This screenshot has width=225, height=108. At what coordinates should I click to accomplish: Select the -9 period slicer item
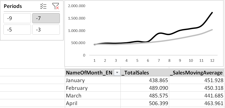(17, 18)
